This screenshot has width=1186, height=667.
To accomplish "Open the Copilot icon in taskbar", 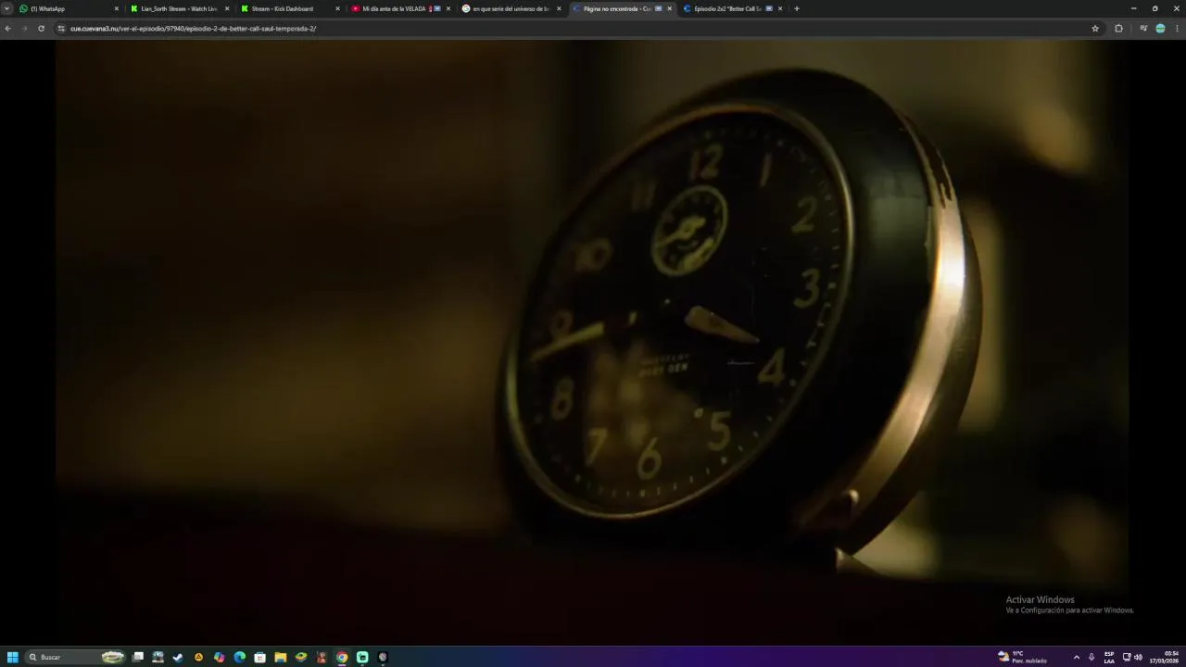I will coord(219,657).
